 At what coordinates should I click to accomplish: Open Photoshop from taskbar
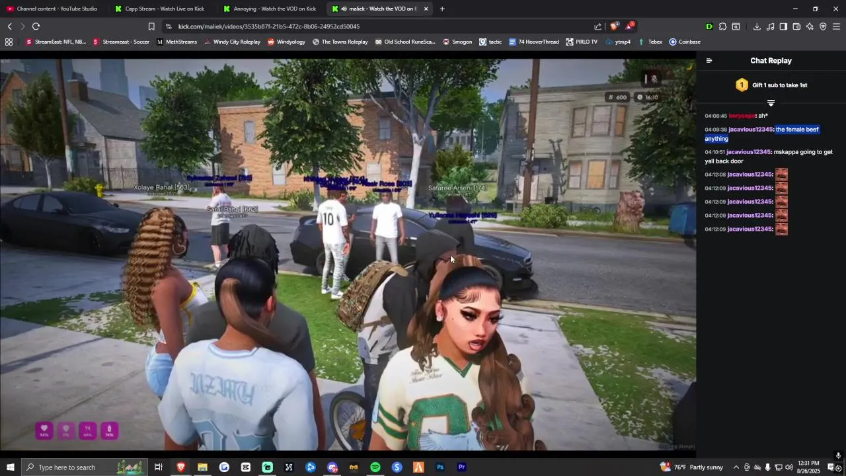coord(440,467)
